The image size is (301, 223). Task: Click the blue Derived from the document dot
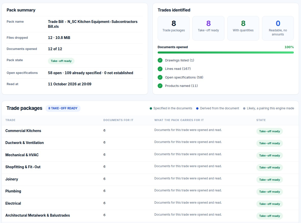click(197, 109)
